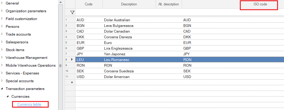Select General in the settings tree
284x110 pixels.
pyautogui.click(x=12, y=3)
